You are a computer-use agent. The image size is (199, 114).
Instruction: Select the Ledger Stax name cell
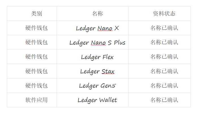pos(93,71)
